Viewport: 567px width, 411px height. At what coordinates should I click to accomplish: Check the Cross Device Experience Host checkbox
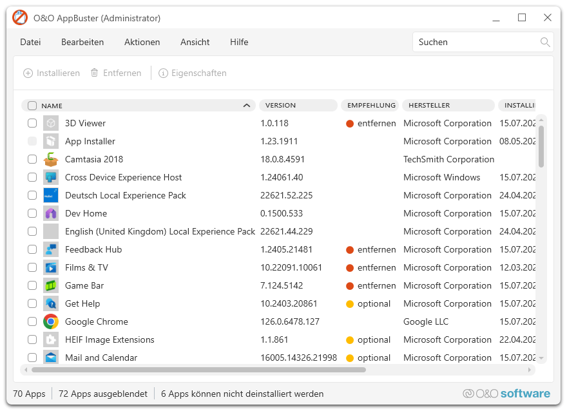point(32,178)
